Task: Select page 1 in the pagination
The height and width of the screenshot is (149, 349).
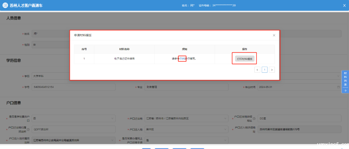Action: click(x=264, y=70)
